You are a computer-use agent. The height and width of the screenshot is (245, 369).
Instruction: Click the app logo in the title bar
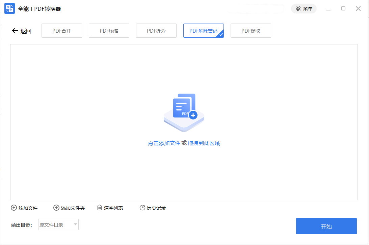tap(9, 8)
